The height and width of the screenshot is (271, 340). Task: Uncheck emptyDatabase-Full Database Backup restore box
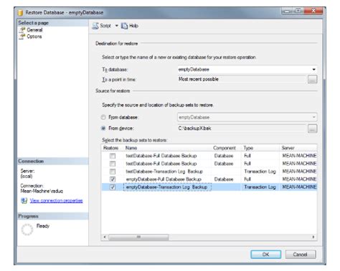pos(113,179)
